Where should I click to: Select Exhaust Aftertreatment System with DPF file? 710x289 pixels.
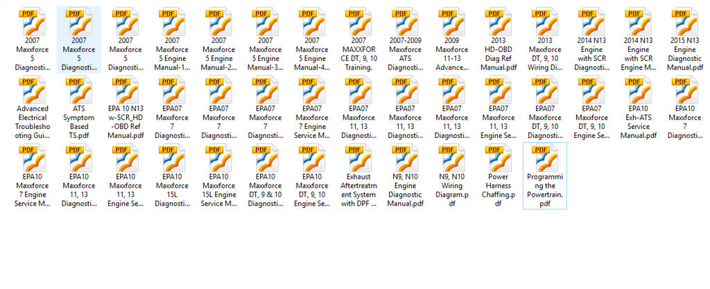point(358,176)
